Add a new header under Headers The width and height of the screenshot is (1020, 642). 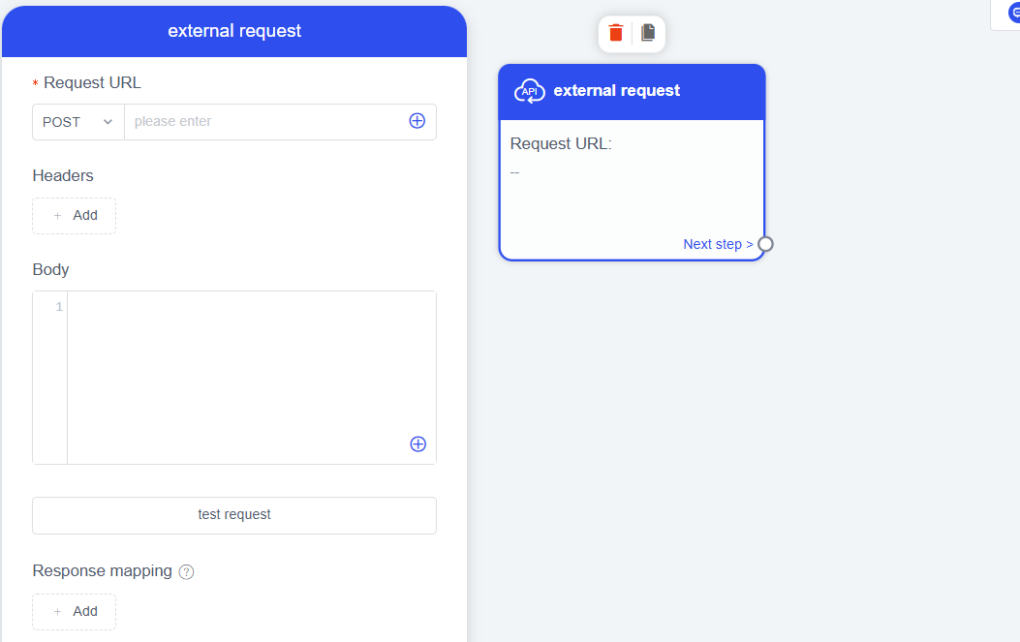74,216
